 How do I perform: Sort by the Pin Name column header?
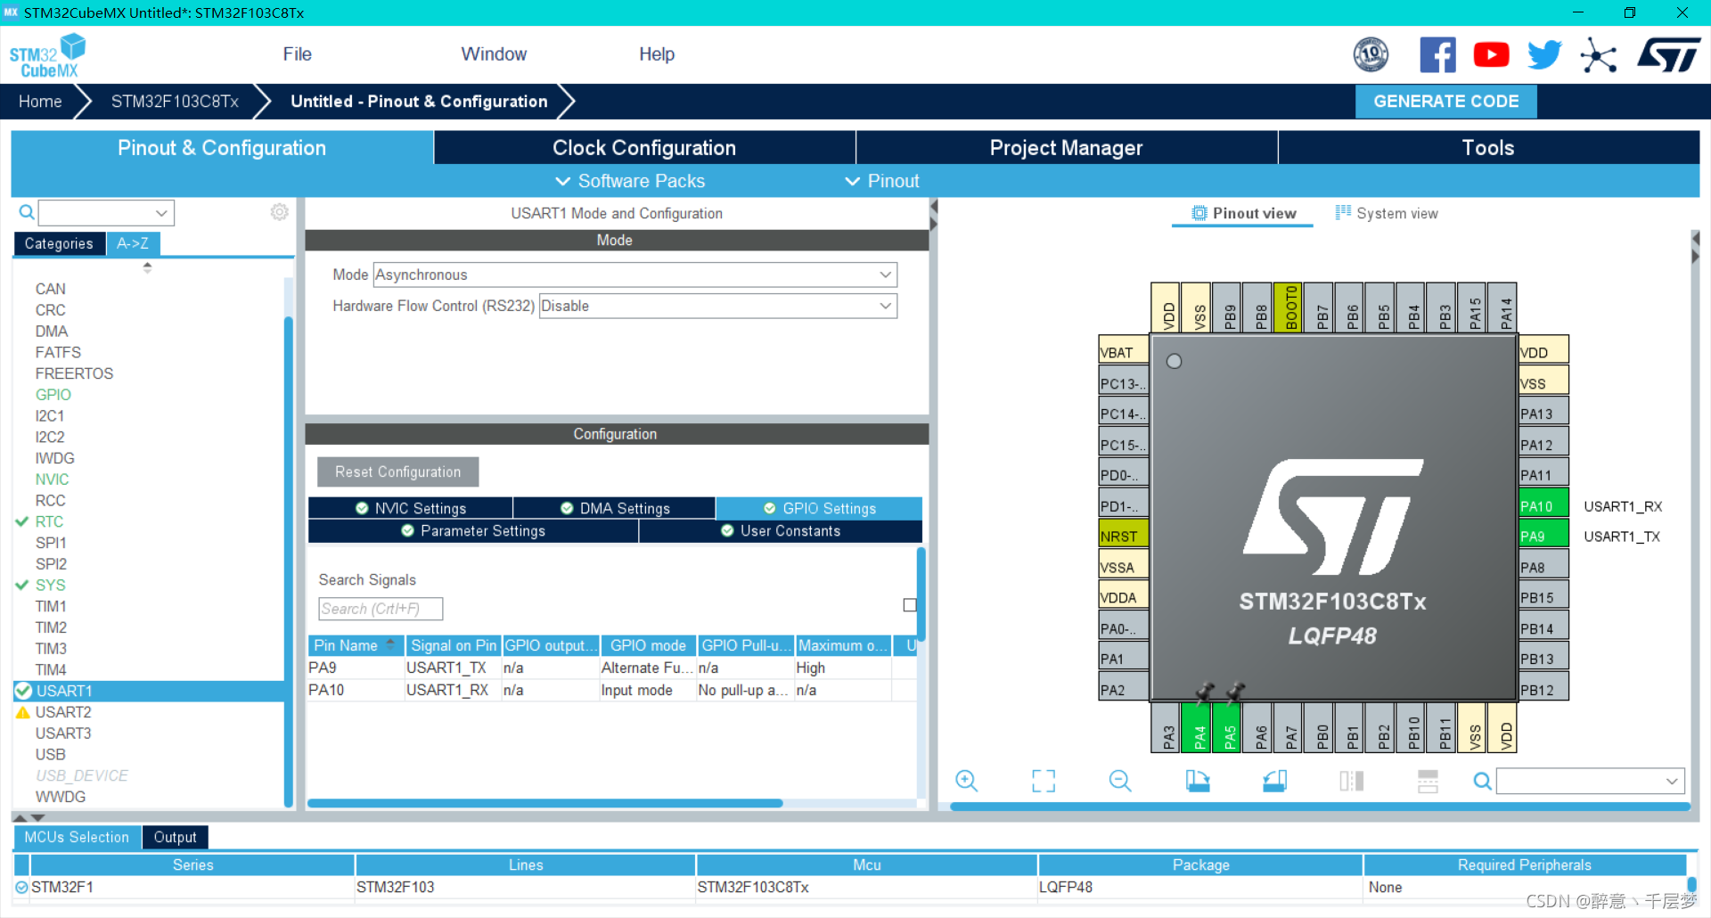pyautogui.click(x=356, y=645)
